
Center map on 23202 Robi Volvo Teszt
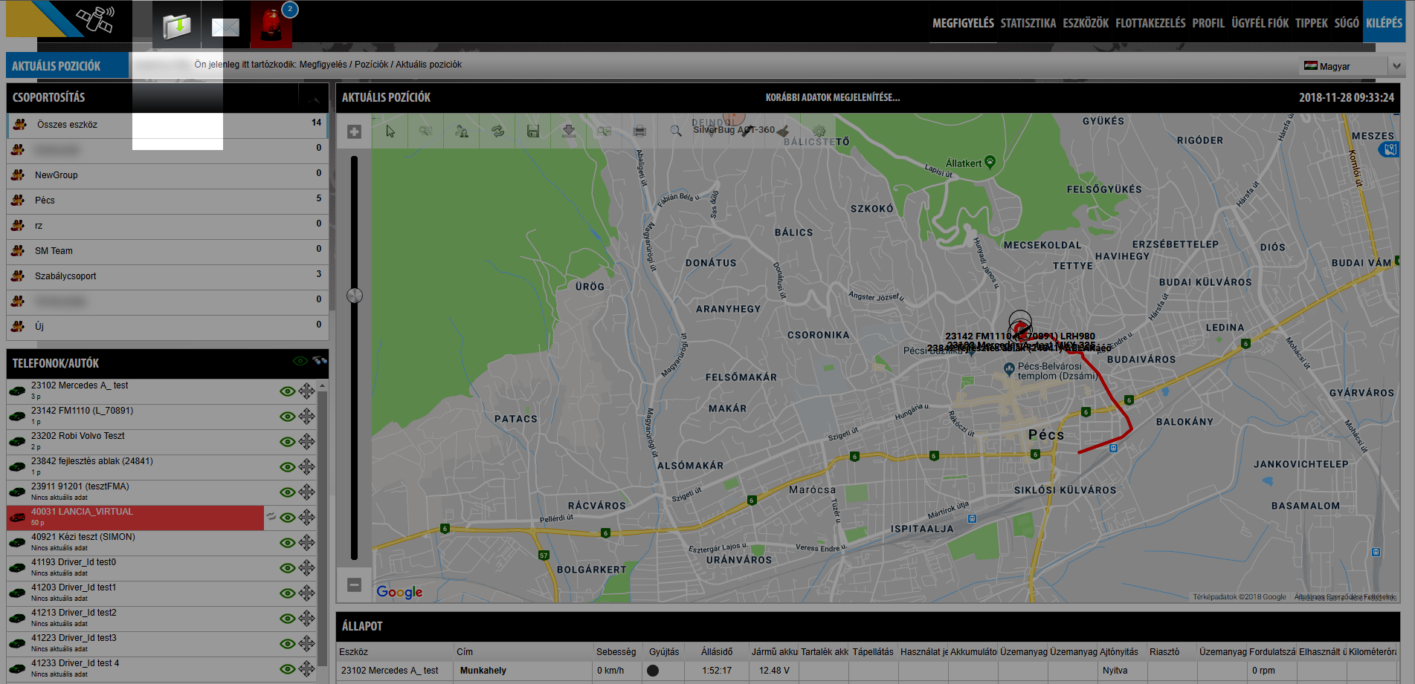306,442
